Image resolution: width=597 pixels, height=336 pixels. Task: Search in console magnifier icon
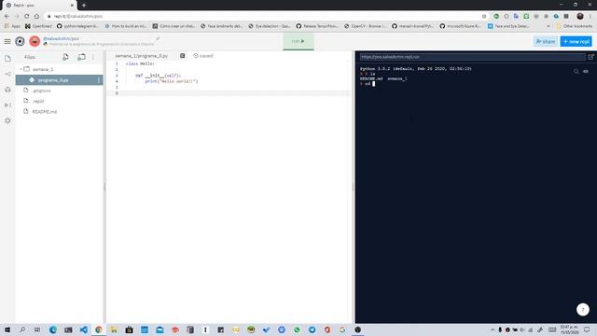coord(576,71)
